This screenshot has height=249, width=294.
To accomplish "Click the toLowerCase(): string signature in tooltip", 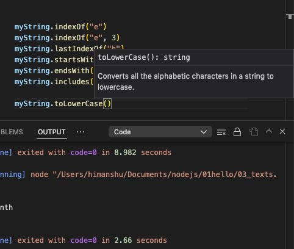I will 144,57.
